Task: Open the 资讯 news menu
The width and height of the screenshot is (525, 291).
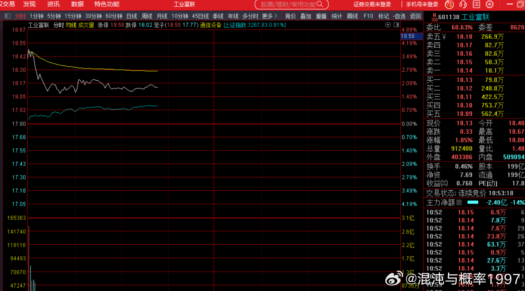Action: [x=53, y=4]
